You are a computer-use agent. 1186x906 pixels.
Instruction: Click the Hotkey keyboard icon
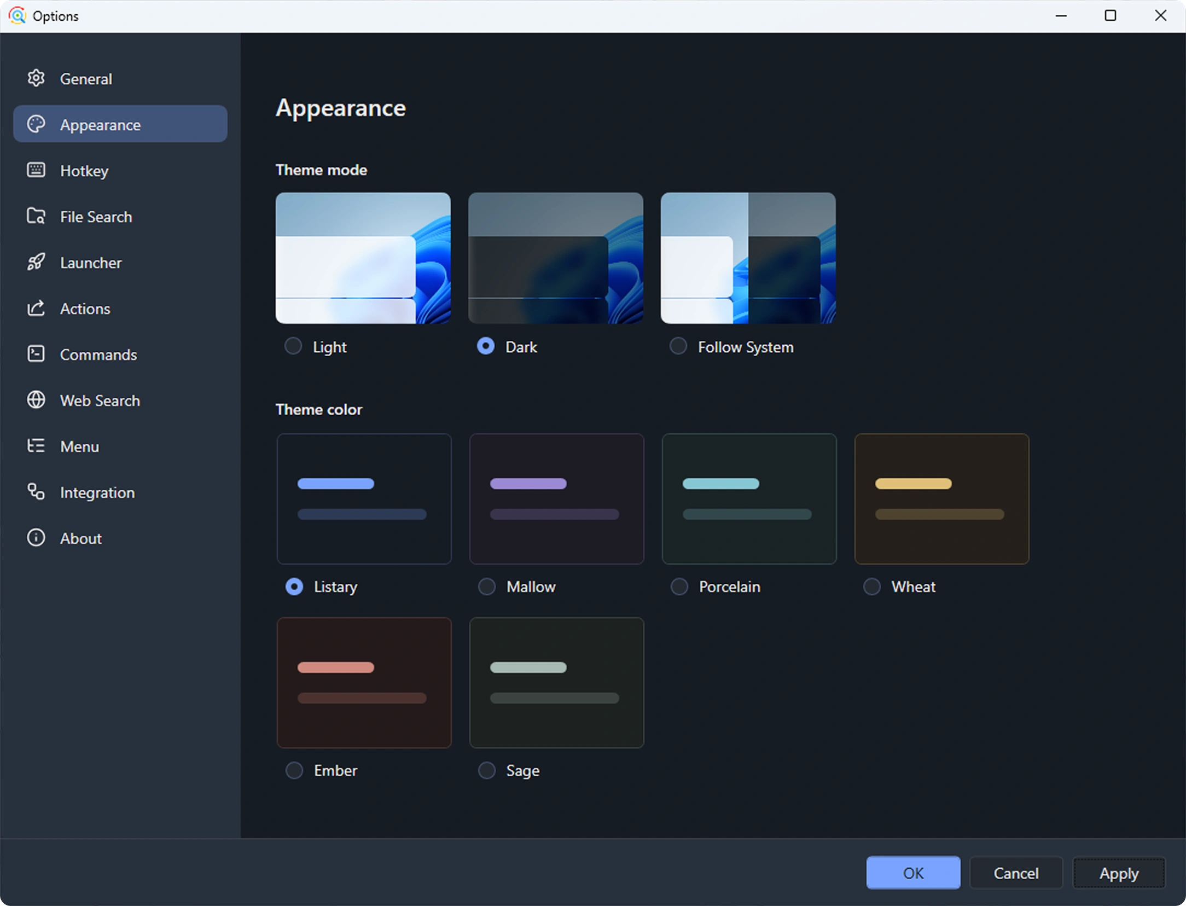tap(36, 170)
